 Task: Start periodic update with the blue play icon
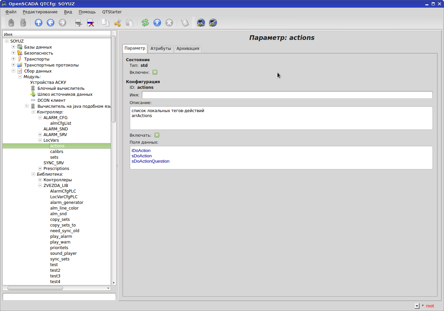[x=157, y=23]
